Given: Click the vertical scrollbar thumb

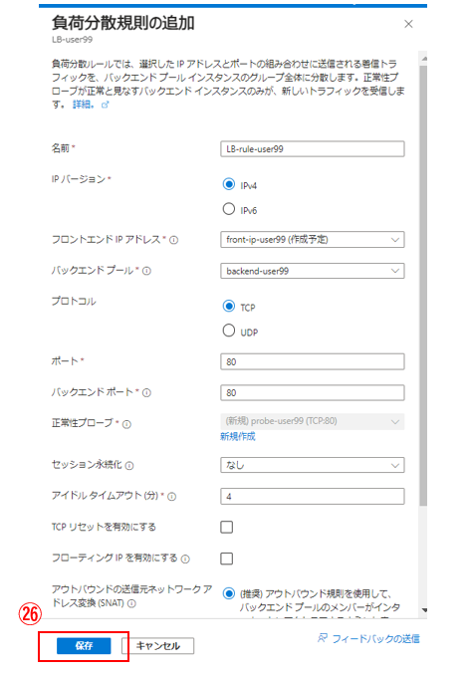Looking at the screenshot, I should (x=423, y=286).
